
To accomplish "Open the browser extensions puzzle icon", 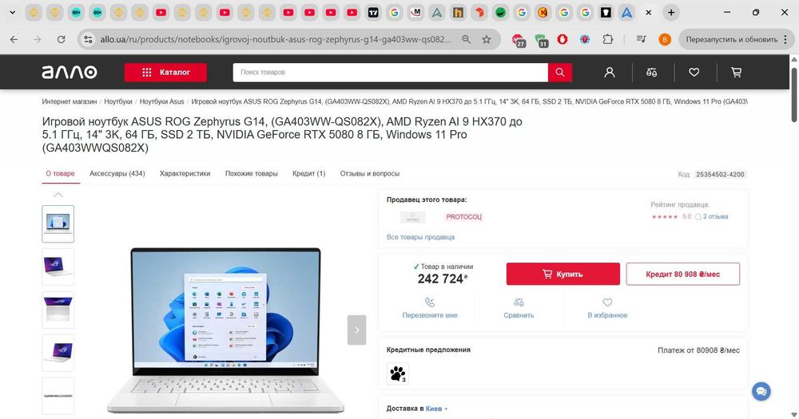I will point(607,39).
